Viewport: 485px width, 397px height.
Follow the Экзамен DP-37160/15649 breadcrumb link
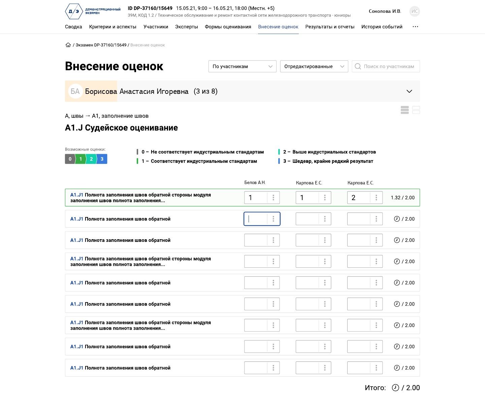point(101,45)
